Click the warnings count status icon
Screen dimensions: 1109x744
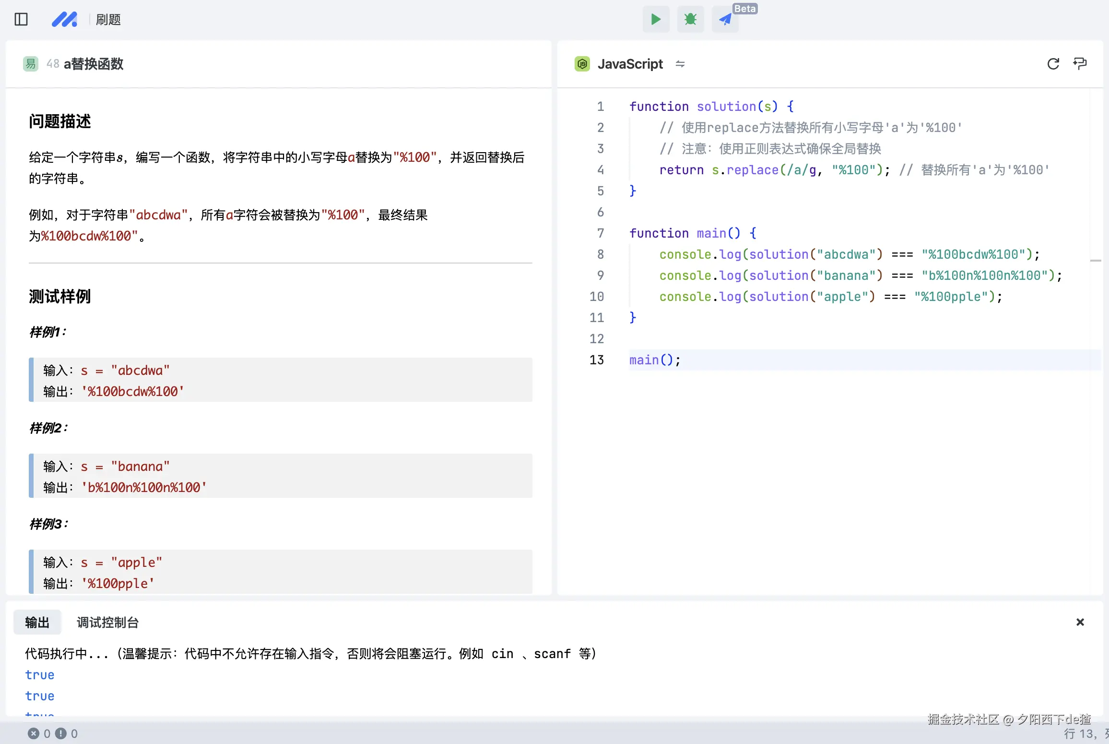[x=61, y=733]
